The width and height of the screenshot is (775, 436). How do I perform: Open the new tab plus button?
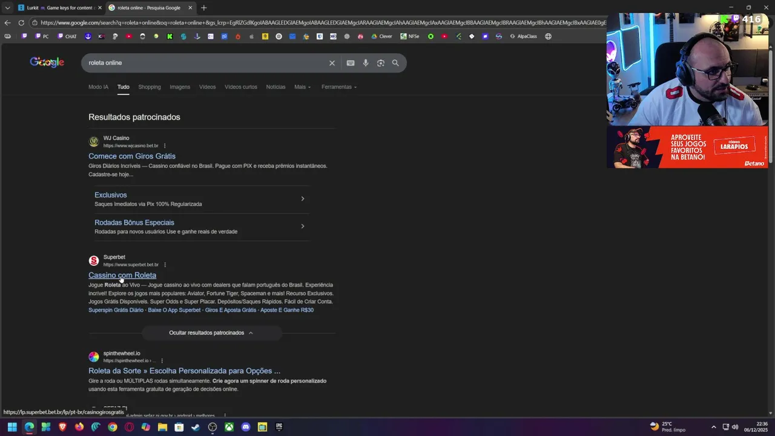(203, 8)
